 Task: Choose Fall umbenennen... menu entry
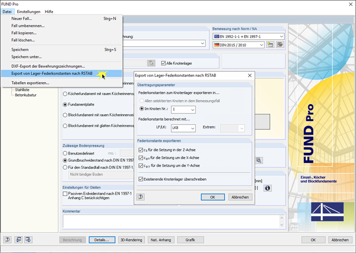coord(61,26)
